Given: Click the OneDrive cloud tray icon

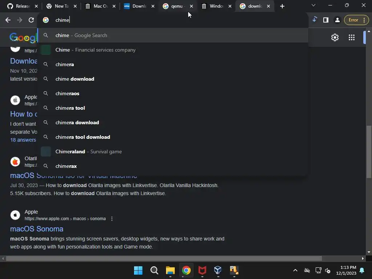Looking at the screenshot, I should [x=307, y=270].
